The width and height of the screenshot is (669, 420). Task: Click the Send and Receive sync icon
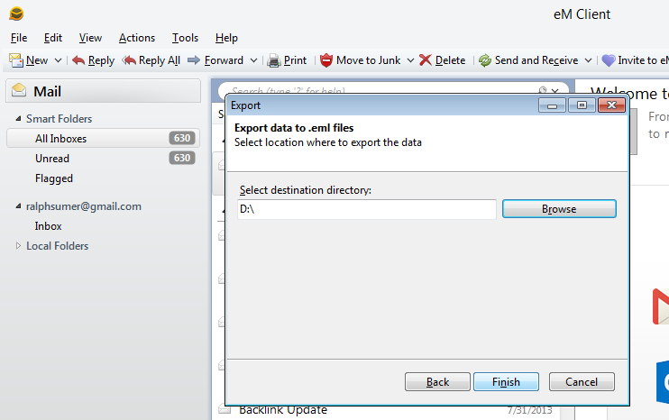[485, 60]
